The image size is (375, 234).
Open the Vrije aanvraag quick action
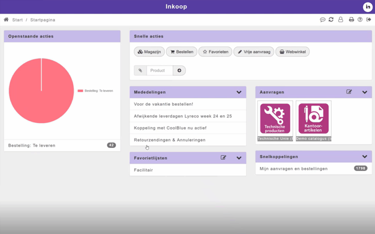253,52
